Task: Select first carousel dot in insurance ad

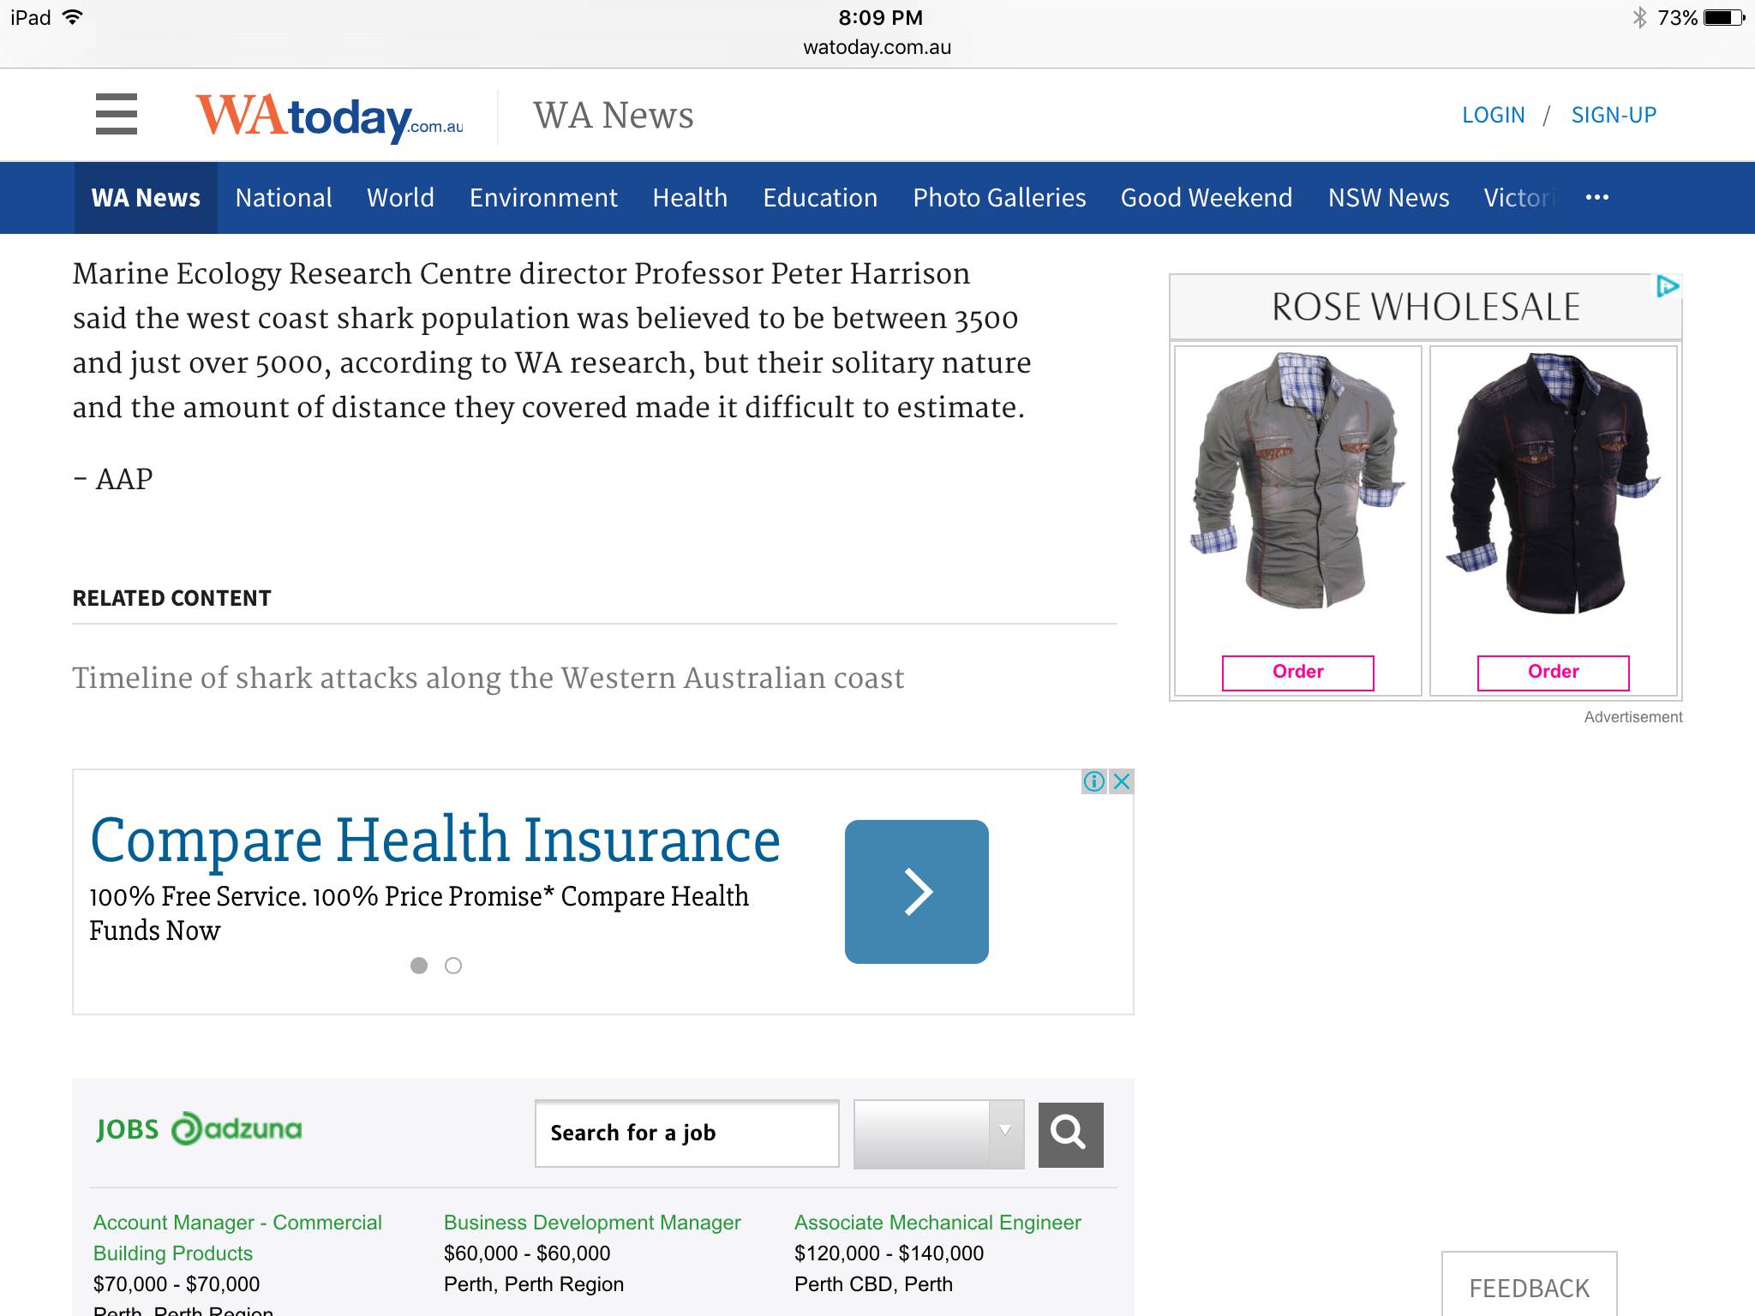Action: pyautogui.click(x=419, y=966)
